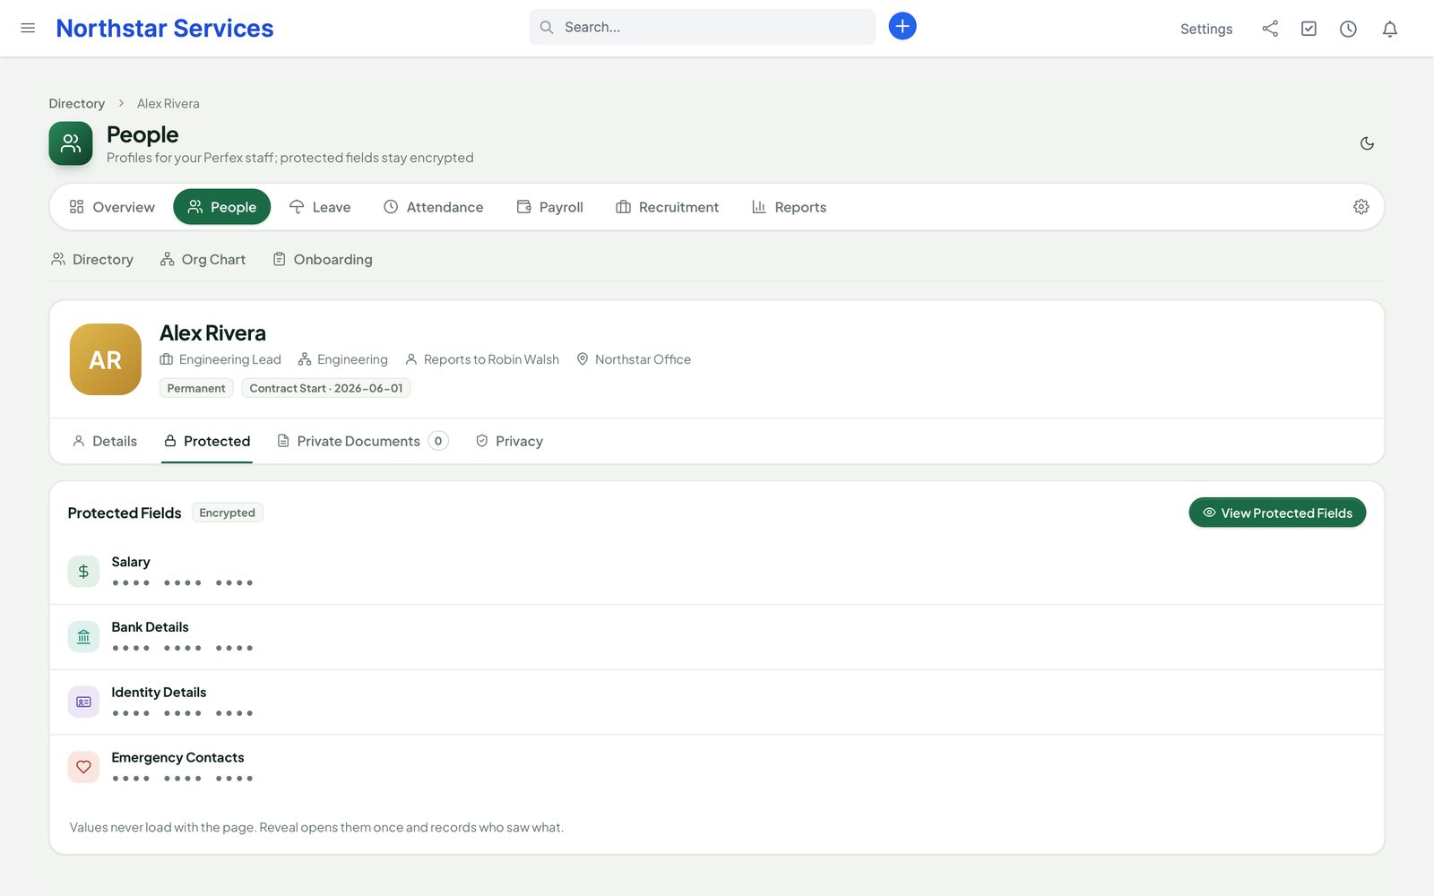Click the Alex Rivera profile name
1434x896 pixels.
click(212, 333)
